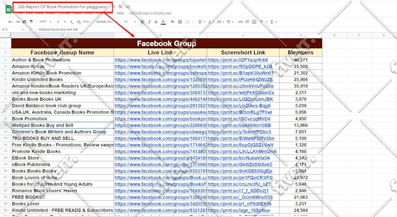Check the cloud document status icon

[128, 7]
